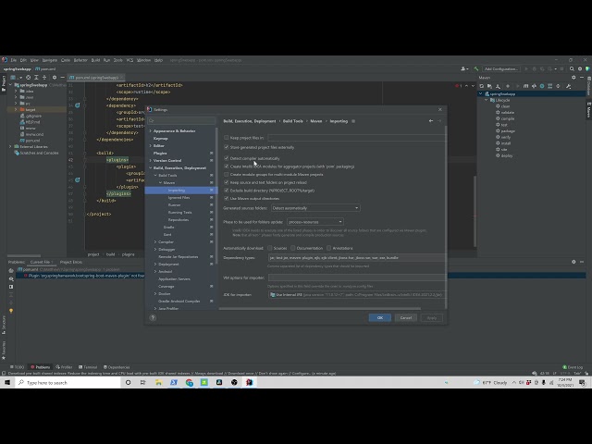This screenshot has width=592, height=444.
Task: Click the Maven reload all projects icon
Action: [x=481, y=86]
